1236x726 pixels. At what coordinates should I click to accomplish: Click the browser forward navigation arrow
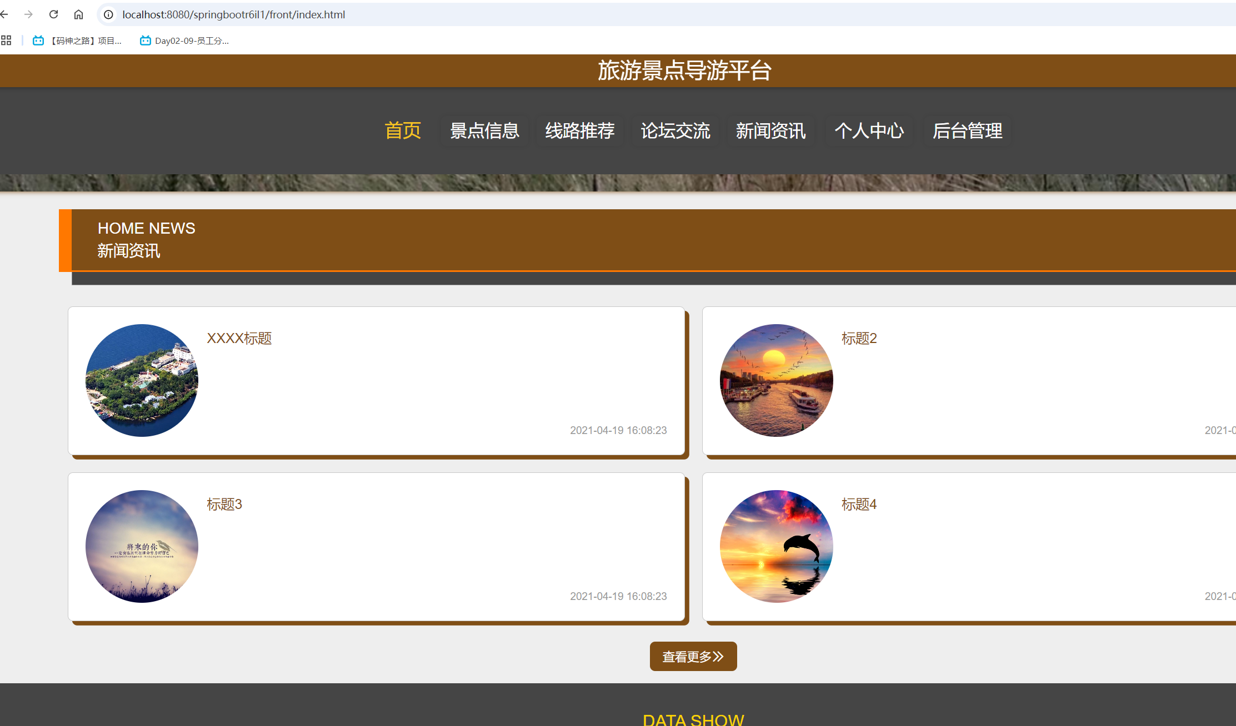(x=29, y=14)
